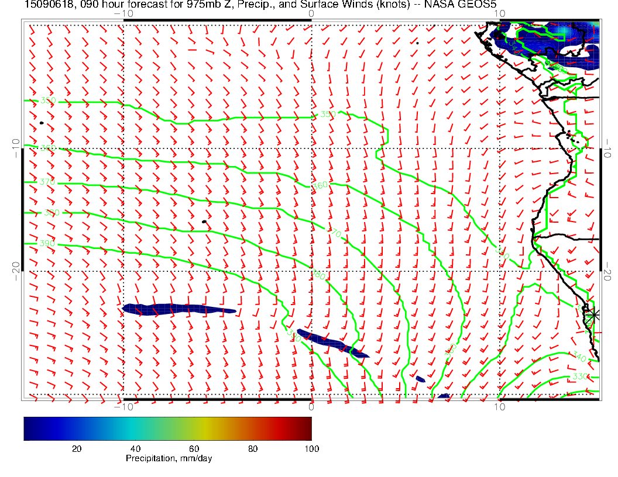Click the 'Precipitation, mm/day' label
Viewport: 618px width, 477px height.
(169, 459)
